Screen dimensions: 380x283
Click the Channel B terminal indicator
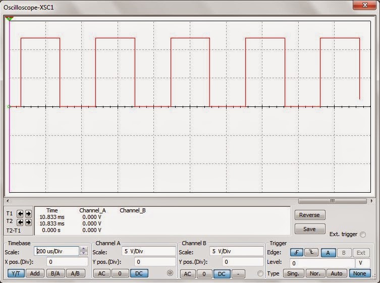260,273
